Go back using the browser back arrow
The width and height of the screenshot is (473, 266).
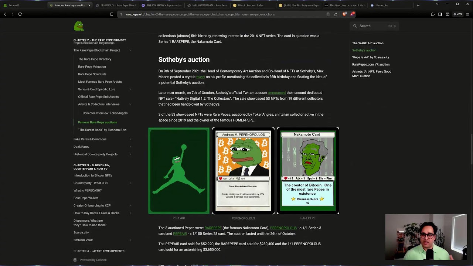pos(5,14)
